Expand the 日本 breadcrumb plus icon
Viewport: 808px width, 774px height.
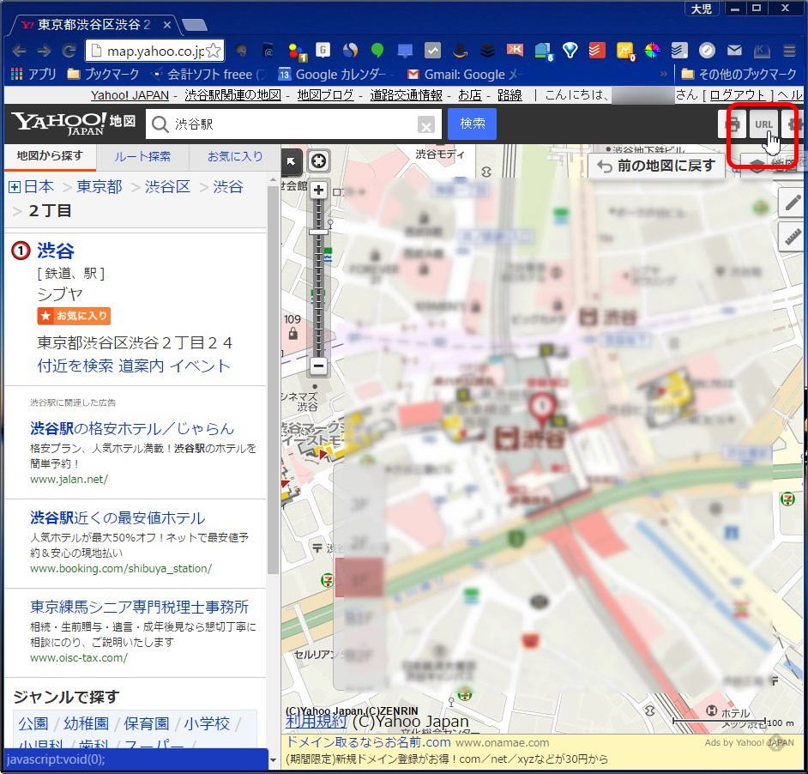pyautogui.click(x=15, y=187)
